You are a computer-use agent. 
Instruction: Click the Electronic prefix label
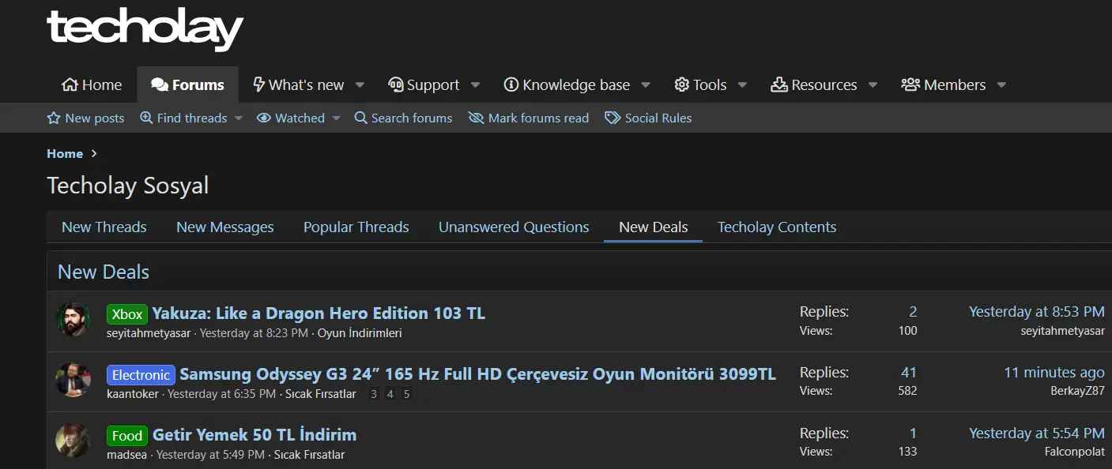tap(141, 374)
